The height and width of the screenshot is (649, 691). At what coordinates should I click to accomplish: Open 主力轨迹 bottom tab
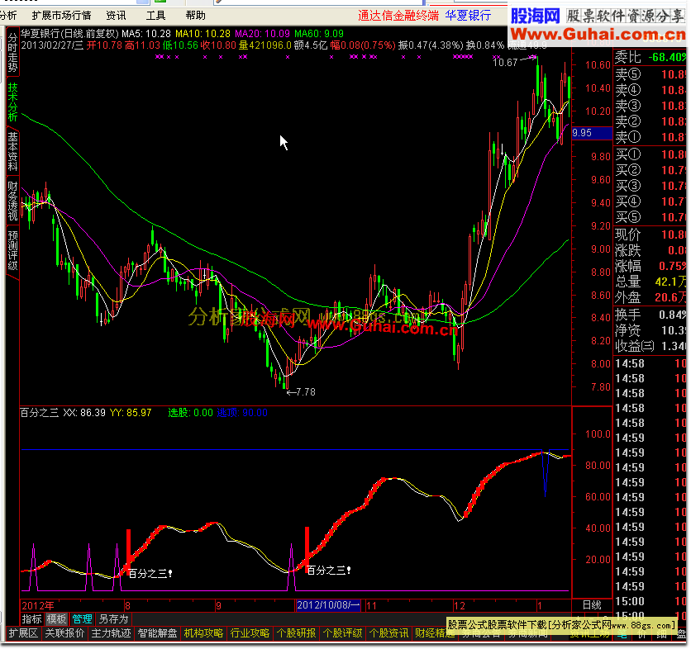coord(111,633)
